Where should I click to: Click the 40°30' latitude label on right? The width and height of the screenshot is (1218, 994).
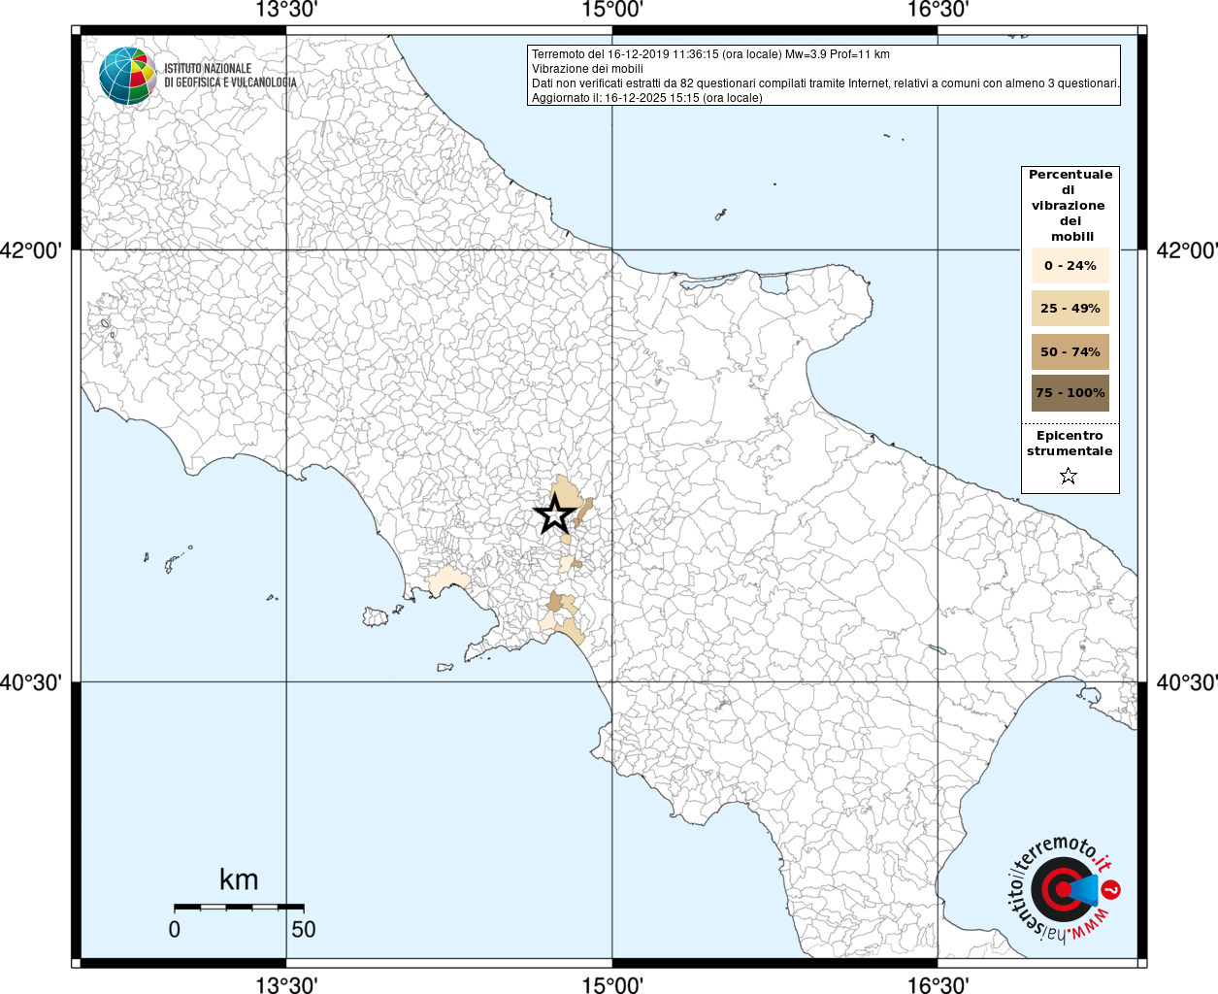1186,682
